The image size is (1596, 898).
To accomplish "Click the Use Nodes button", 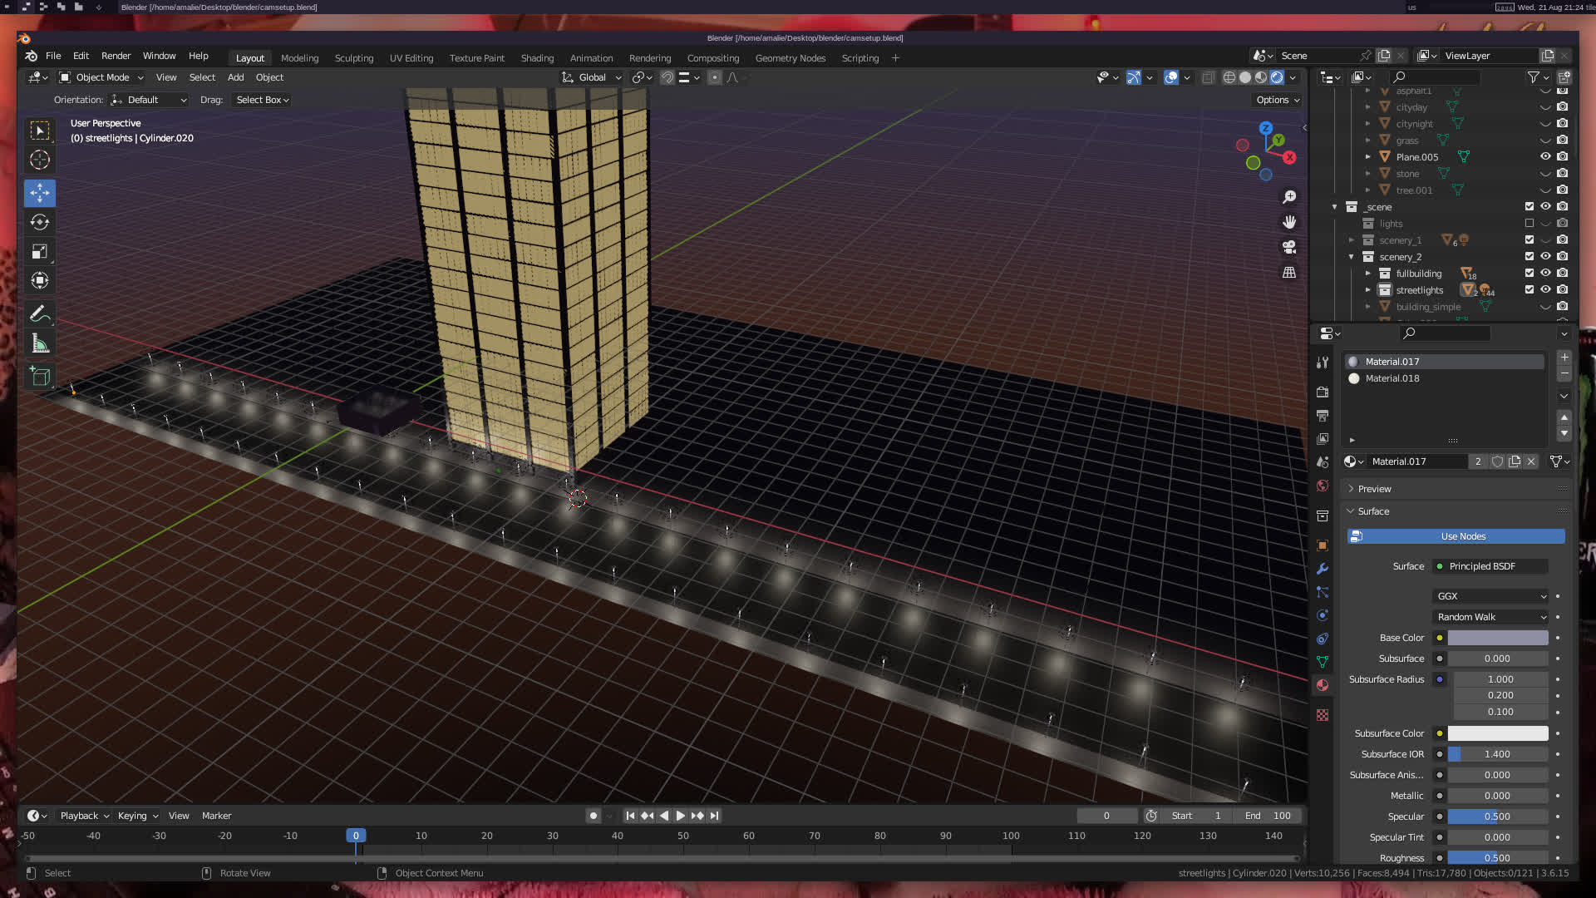I will pyautogui.click(x=1462, y=536).
